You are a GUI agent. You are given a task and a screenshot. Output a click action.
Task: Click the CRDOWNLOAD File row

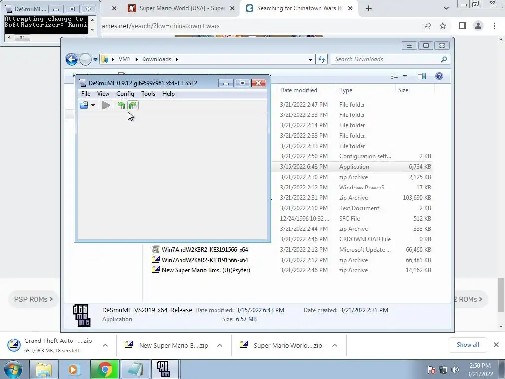click(x=352, y=239)
